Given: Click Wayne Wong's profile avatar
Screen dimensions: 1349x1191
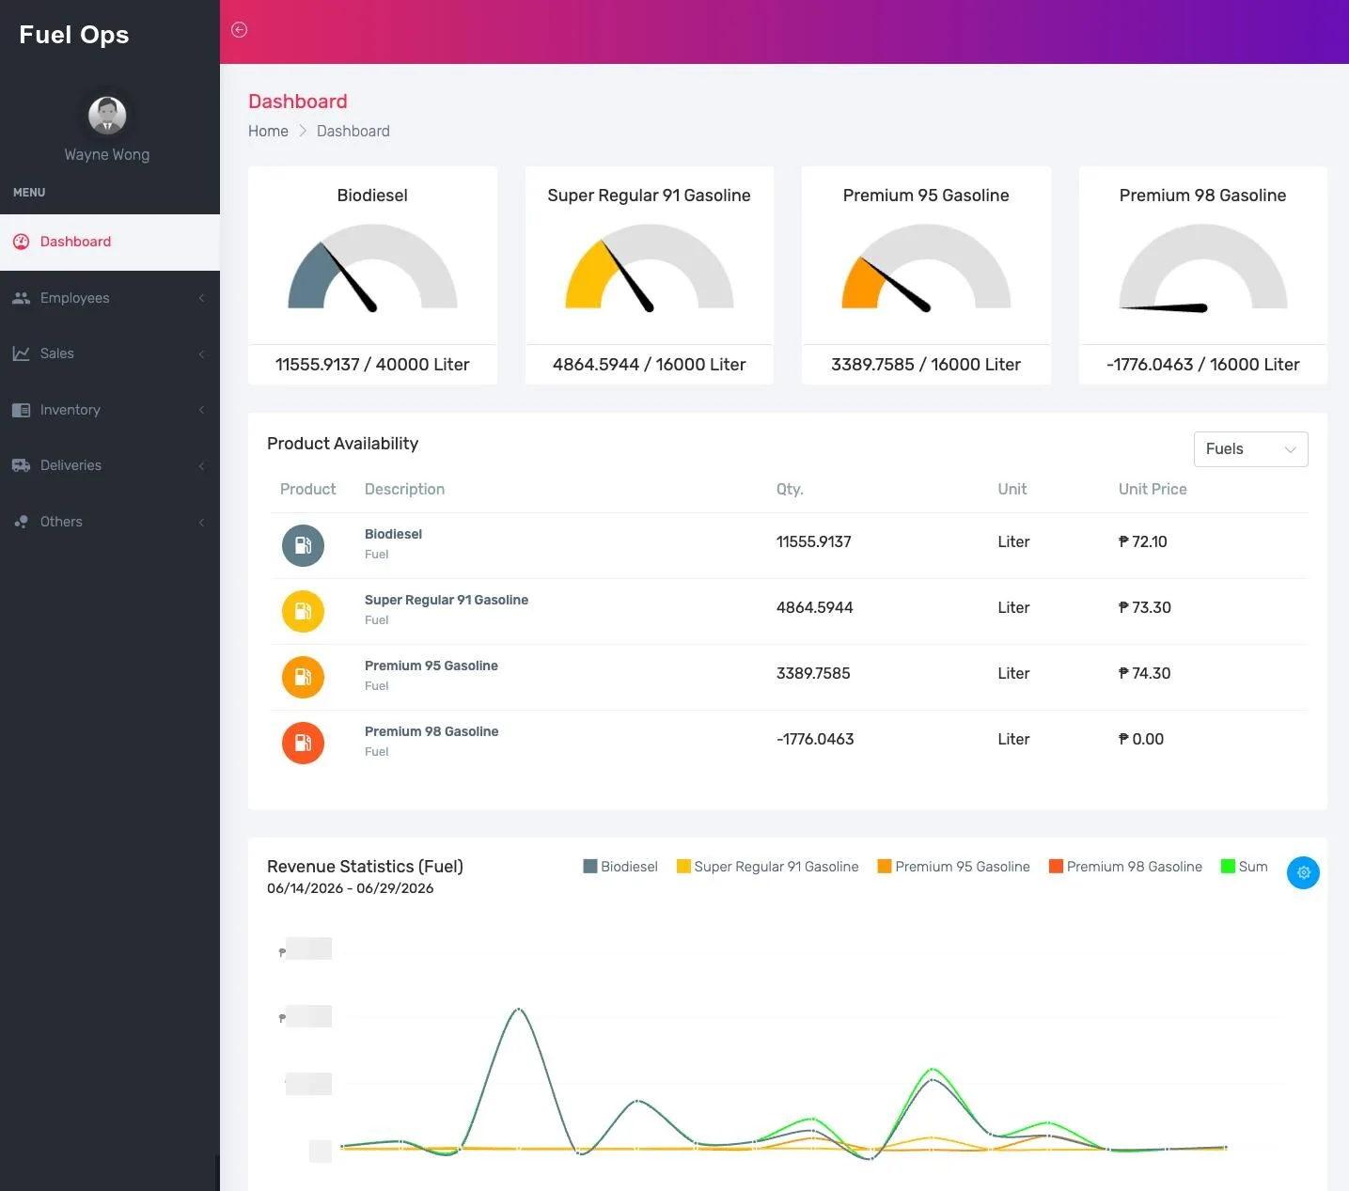Looking at the screenshot, I should 107,116.
